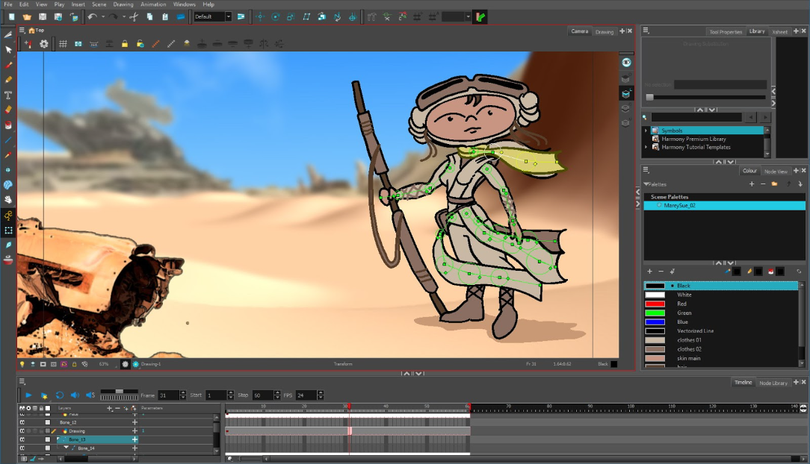
Task: Select the Paint bucket tool
Action: [x=8, y=125]
